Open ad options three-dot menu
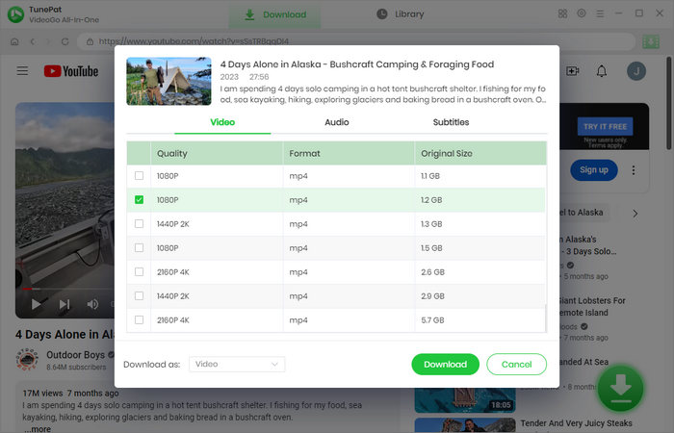The height and width of the screenshot is (433, 674). coord(634,170)
